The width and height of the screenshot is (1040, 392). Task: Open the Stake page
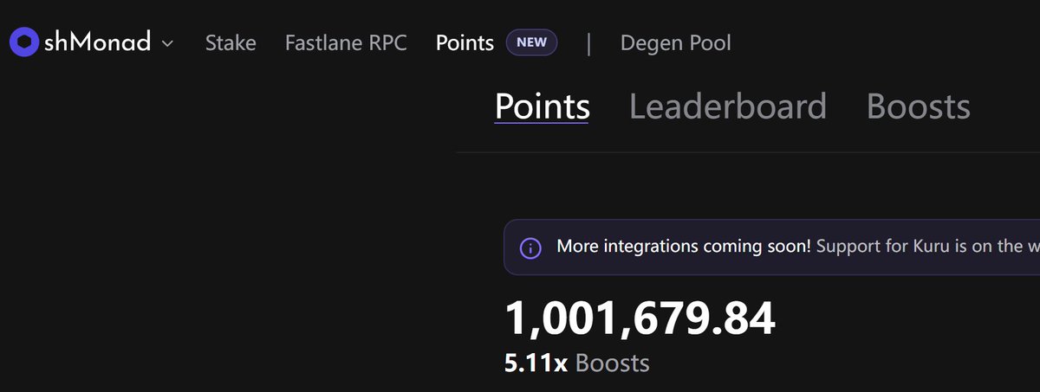tap(231, 42)
